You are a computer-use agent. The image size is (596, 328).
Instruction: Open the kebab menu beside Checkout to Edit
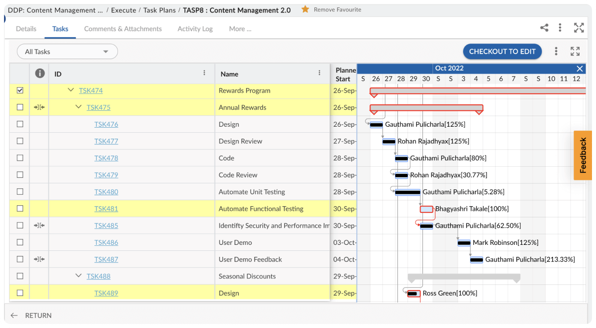coord(556,51)
